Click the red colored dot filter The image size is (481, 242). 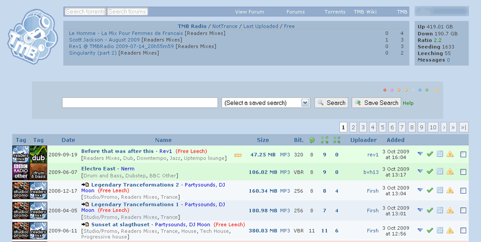click(x=385, y=90)
